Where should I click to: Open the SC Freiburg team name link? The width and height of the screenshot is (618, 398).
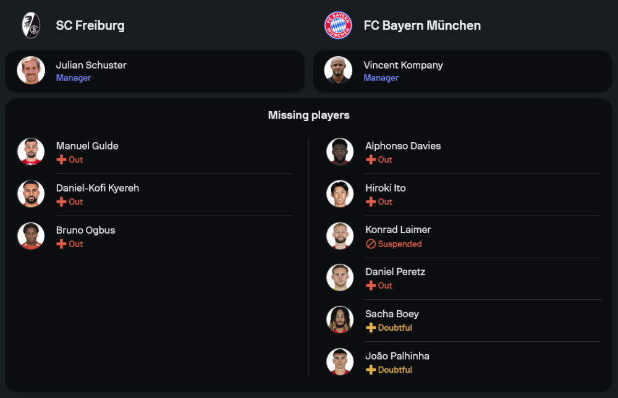pos(90,25)
